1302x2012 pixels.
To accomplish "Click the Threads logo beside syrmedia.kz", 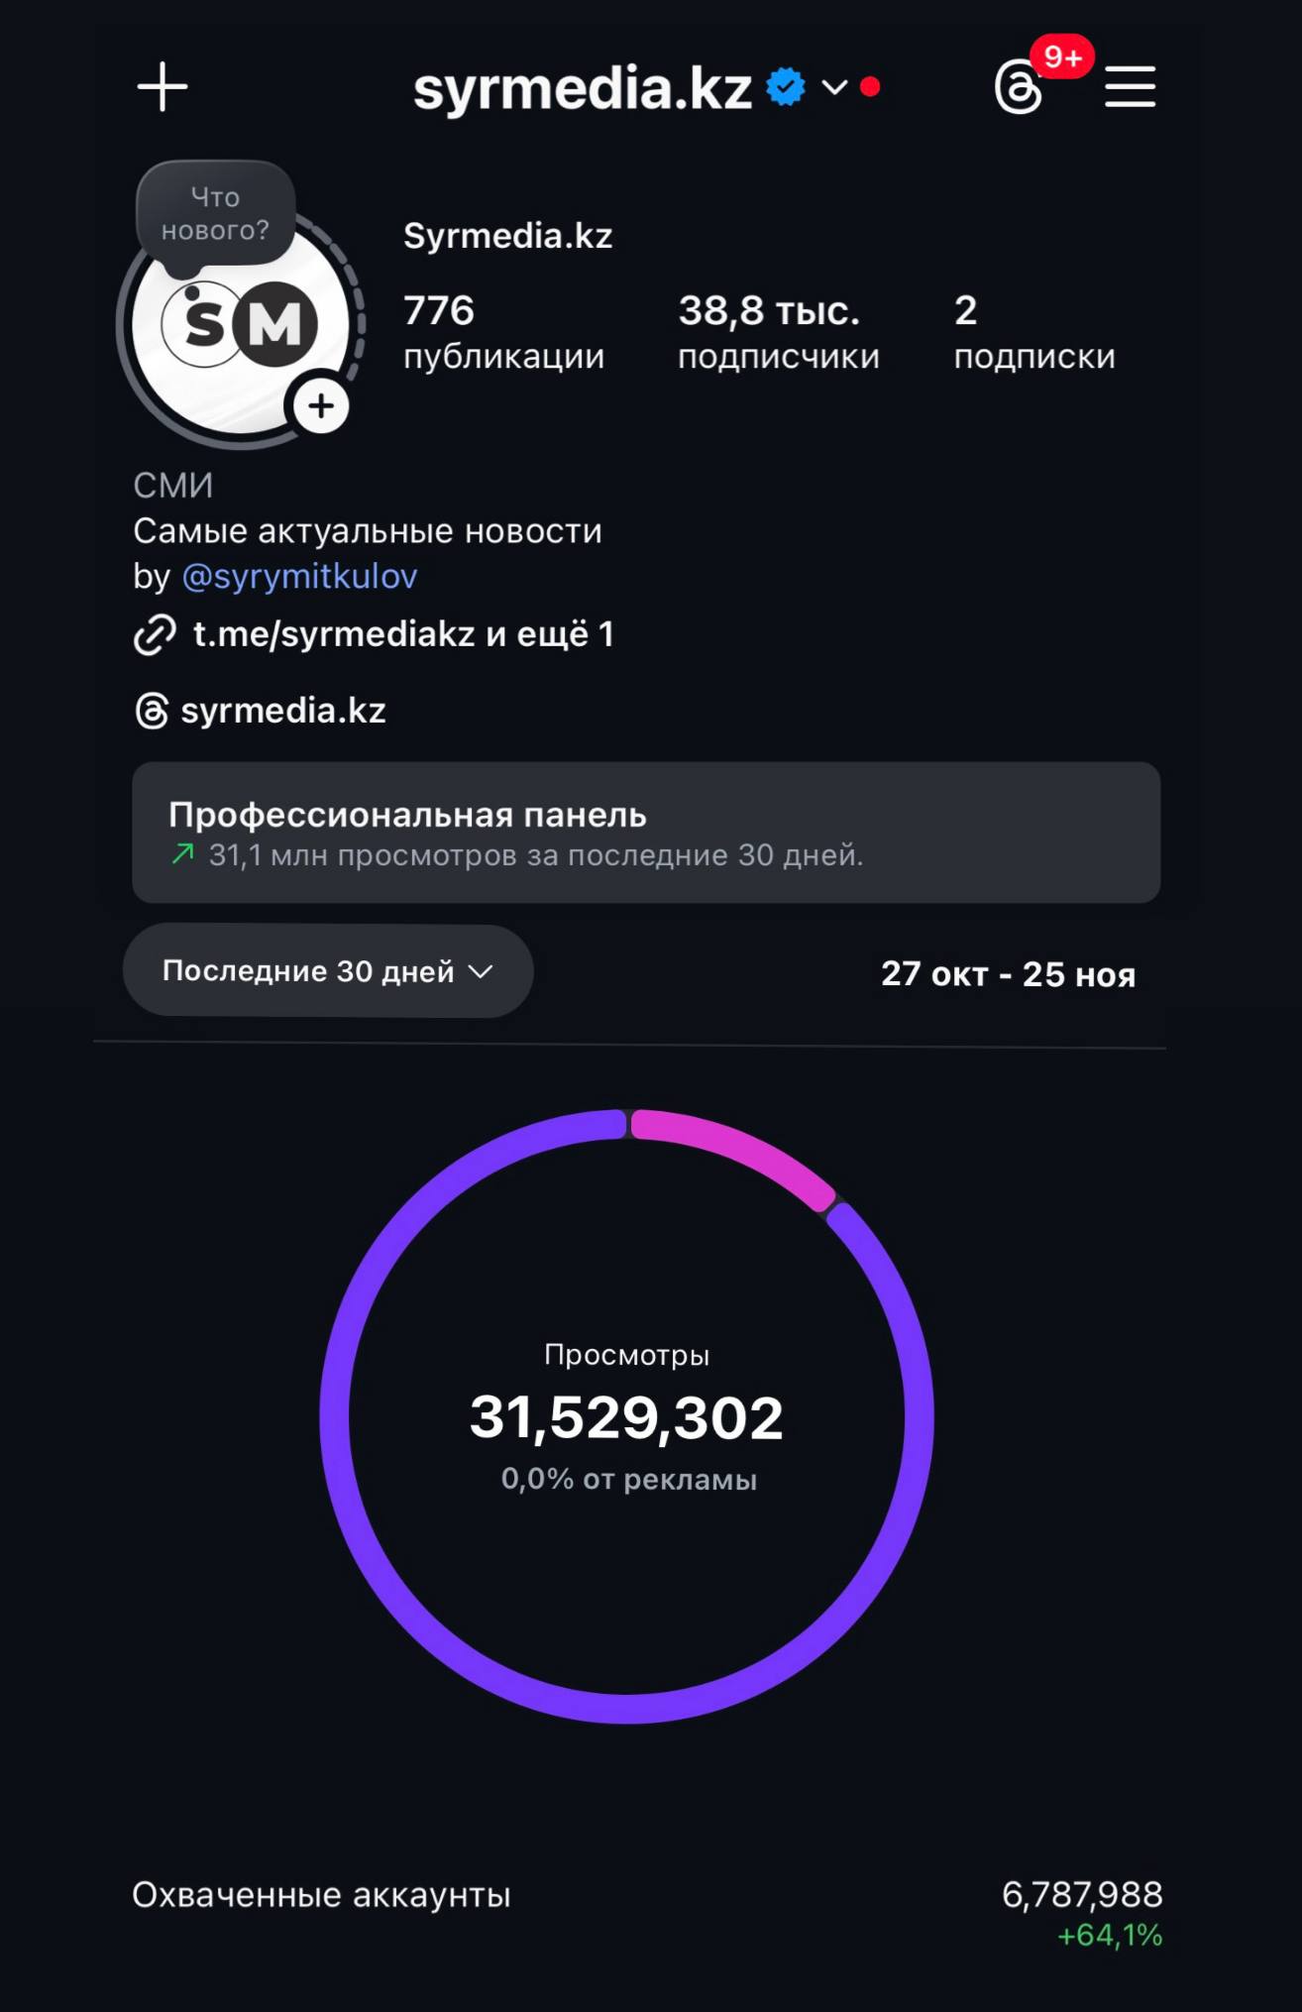I will pyautogui.click(x=152, y=712).
